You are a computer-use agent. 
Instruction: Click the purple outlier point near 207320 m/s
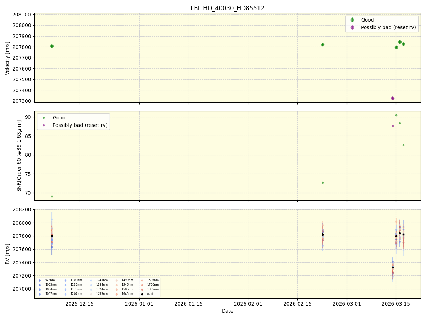(393, 97)
